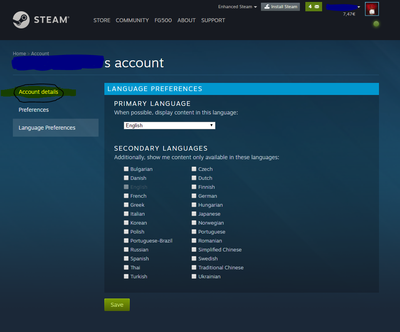The height and width of the screenshot is (332, 400).
Task: Click the user avatar thumbnail
Action: pyautogui.click(x=372, y=9)
